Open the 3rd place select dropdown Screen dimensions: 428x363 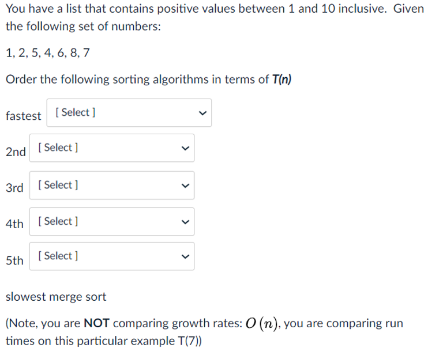(x=112, y=186)
